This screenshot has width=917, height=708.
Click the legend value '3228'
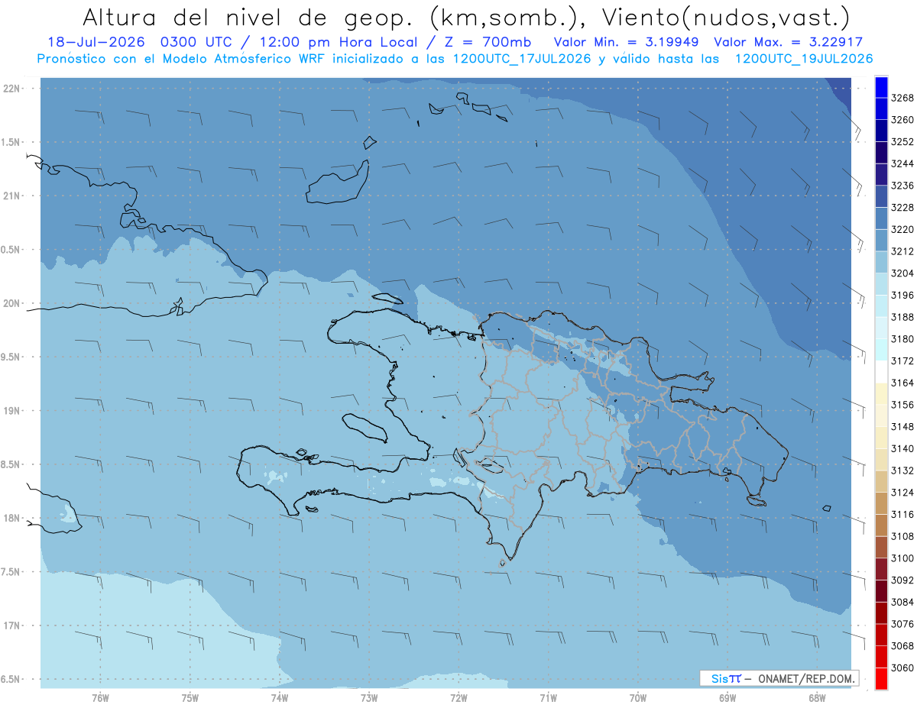point(902,207)
